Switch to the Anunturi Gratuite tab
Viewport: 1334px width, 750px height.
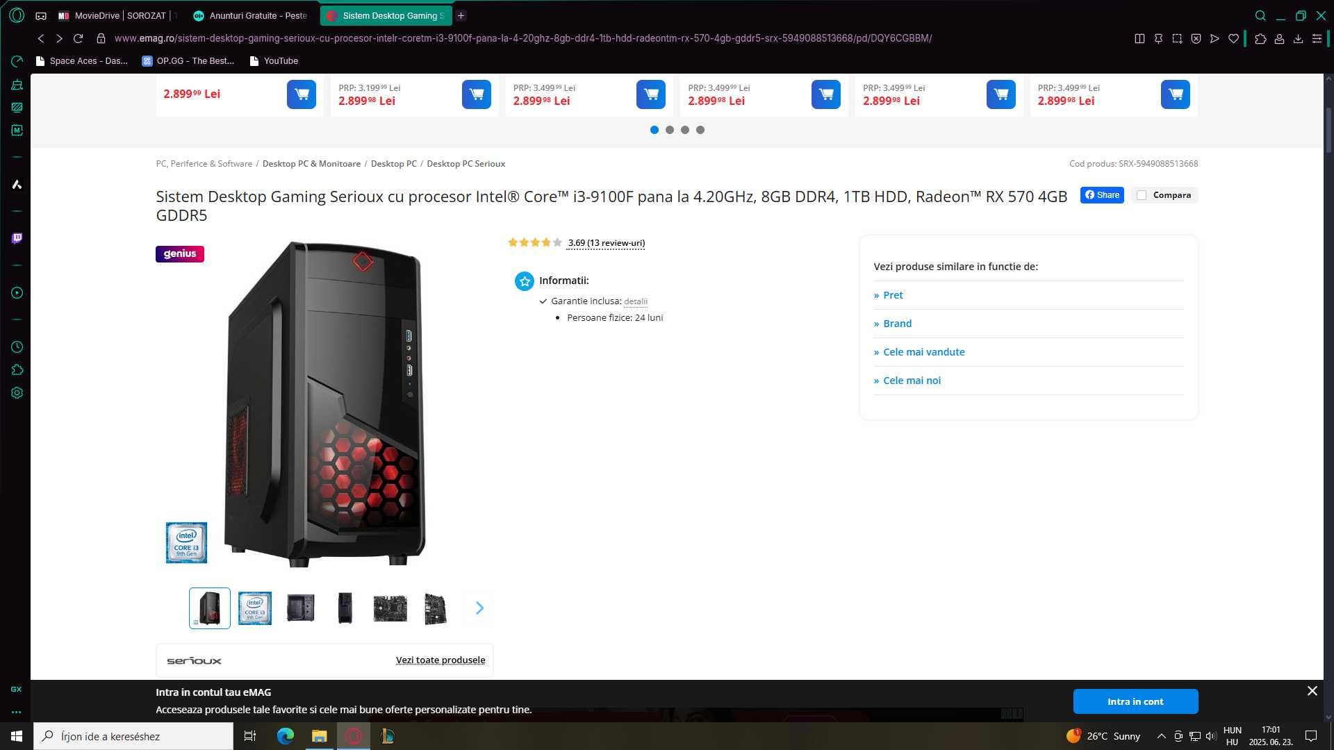(x=251, y=15)
